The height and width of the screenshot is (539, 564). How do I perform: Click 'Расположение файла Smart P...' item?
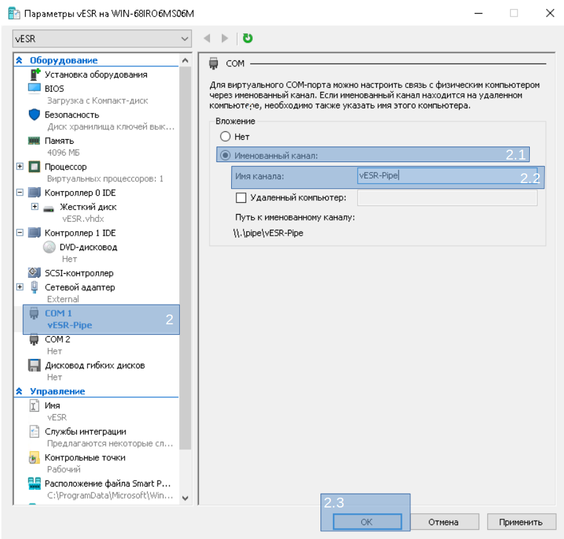pos(108,484)
